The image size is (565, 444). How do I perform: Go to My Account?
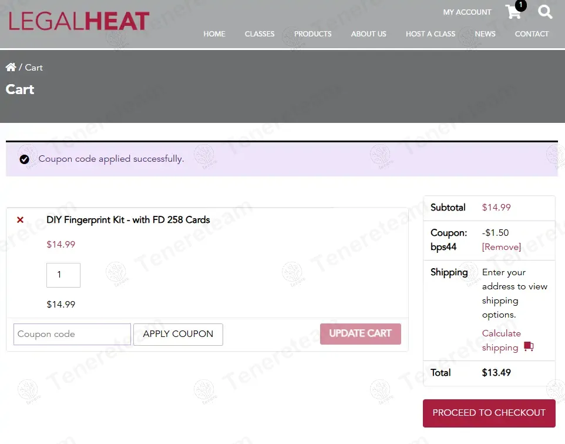click(x=467, y=12)
